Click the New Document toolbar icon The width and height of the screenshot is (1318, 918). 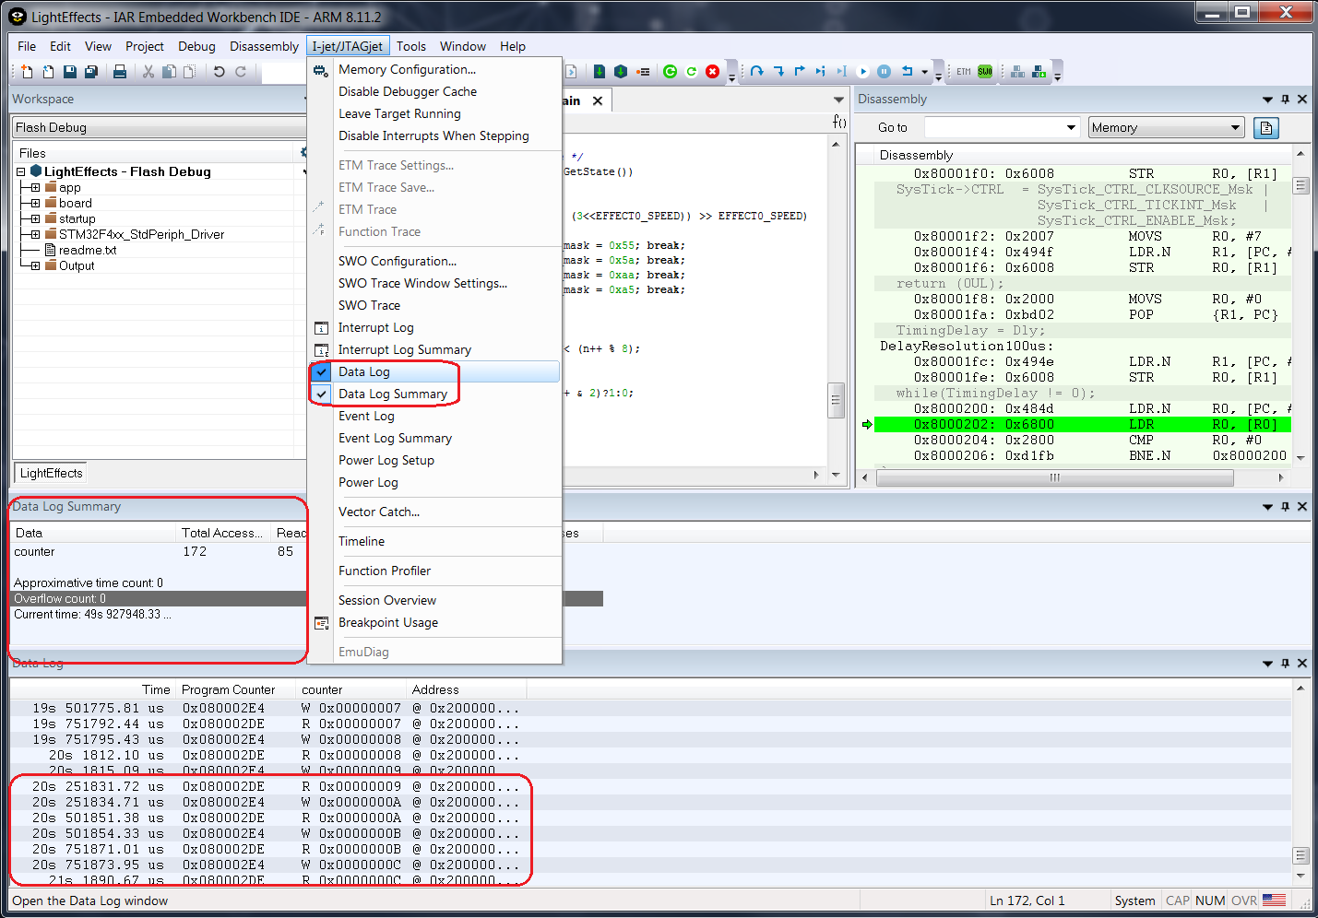pyautogui.click(x=27, y=72)
